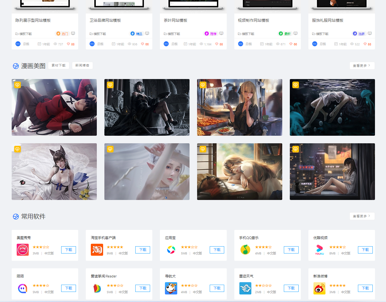Image resolution: width=386 pixels, height=302 pixels.
Task: Download 美图秀秀 with its 下载 button
Action: coord(68,250)
